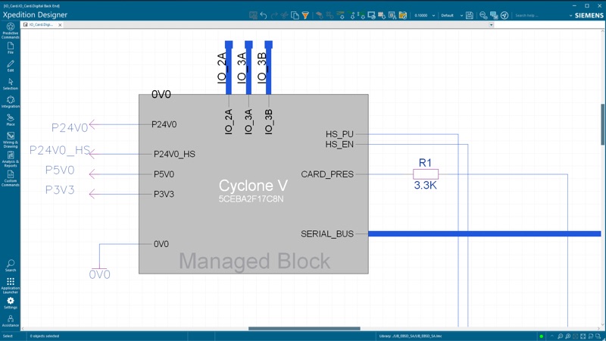Select the 0V0 ground symbol label

(x=100, y=274)
